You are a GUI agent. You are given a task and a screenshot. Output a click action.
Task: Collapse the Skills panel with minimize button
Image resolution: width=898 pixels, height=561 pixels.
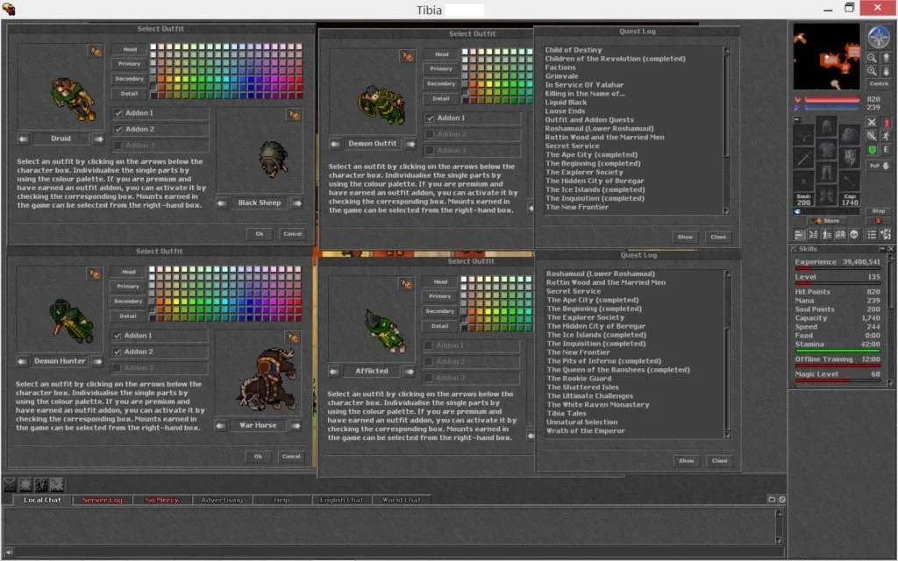(x=882, y=248)
